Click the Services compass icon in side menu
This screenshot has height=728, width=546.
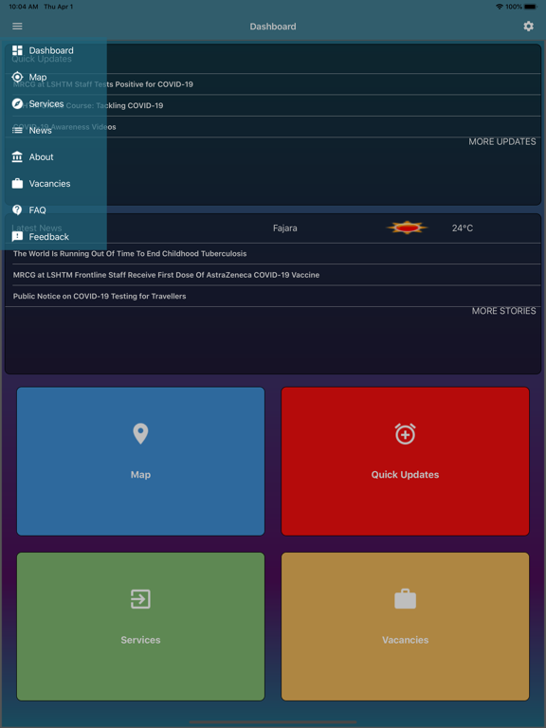point(17,103)
